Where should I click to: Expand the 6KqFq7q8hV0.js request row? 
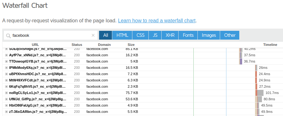point(7,86)
